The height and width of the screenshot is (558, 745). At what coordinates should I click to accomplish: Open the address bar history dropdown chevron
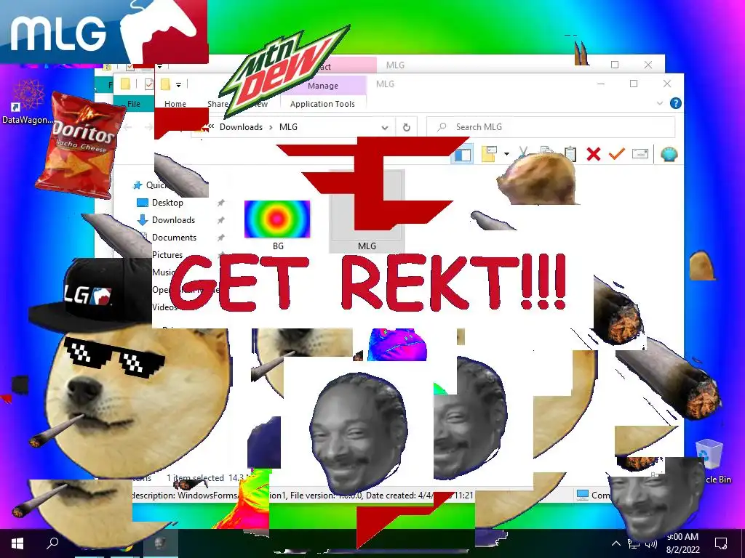[385, 128]
